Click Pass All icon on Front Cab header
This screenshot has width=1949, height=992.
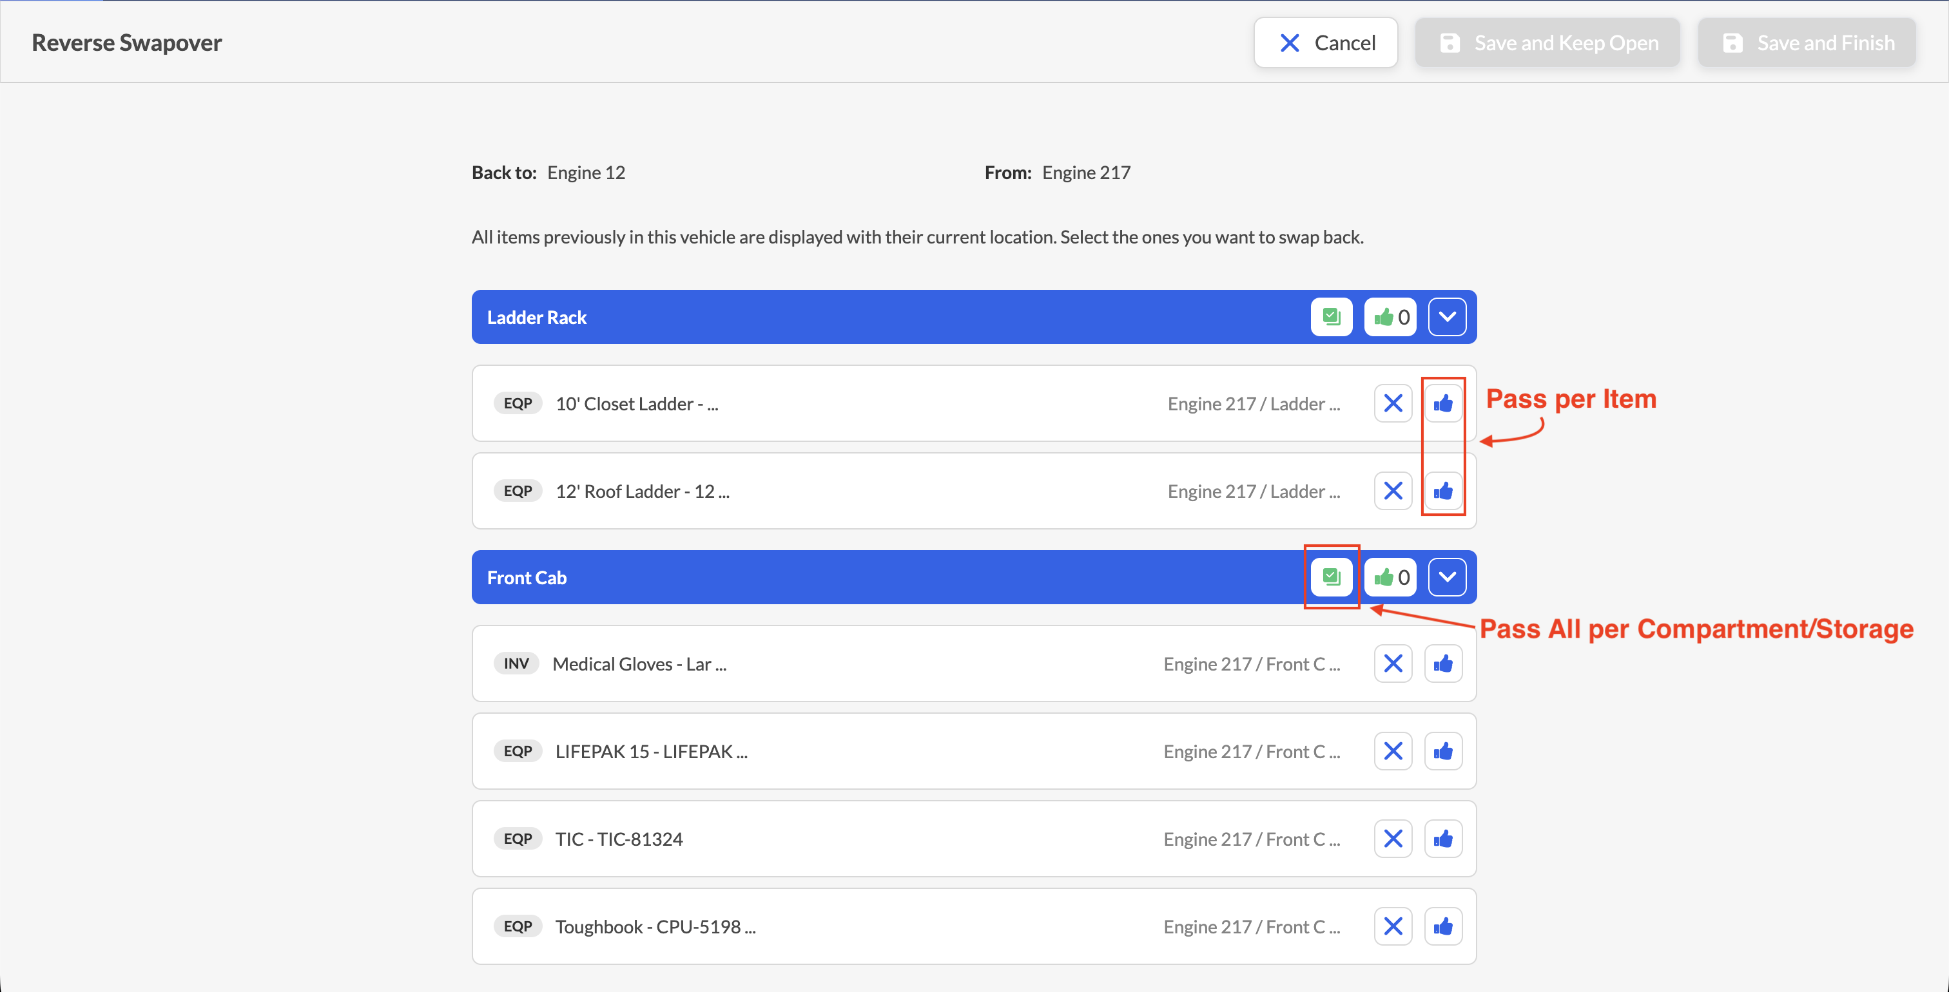(x=1331, y=577)
